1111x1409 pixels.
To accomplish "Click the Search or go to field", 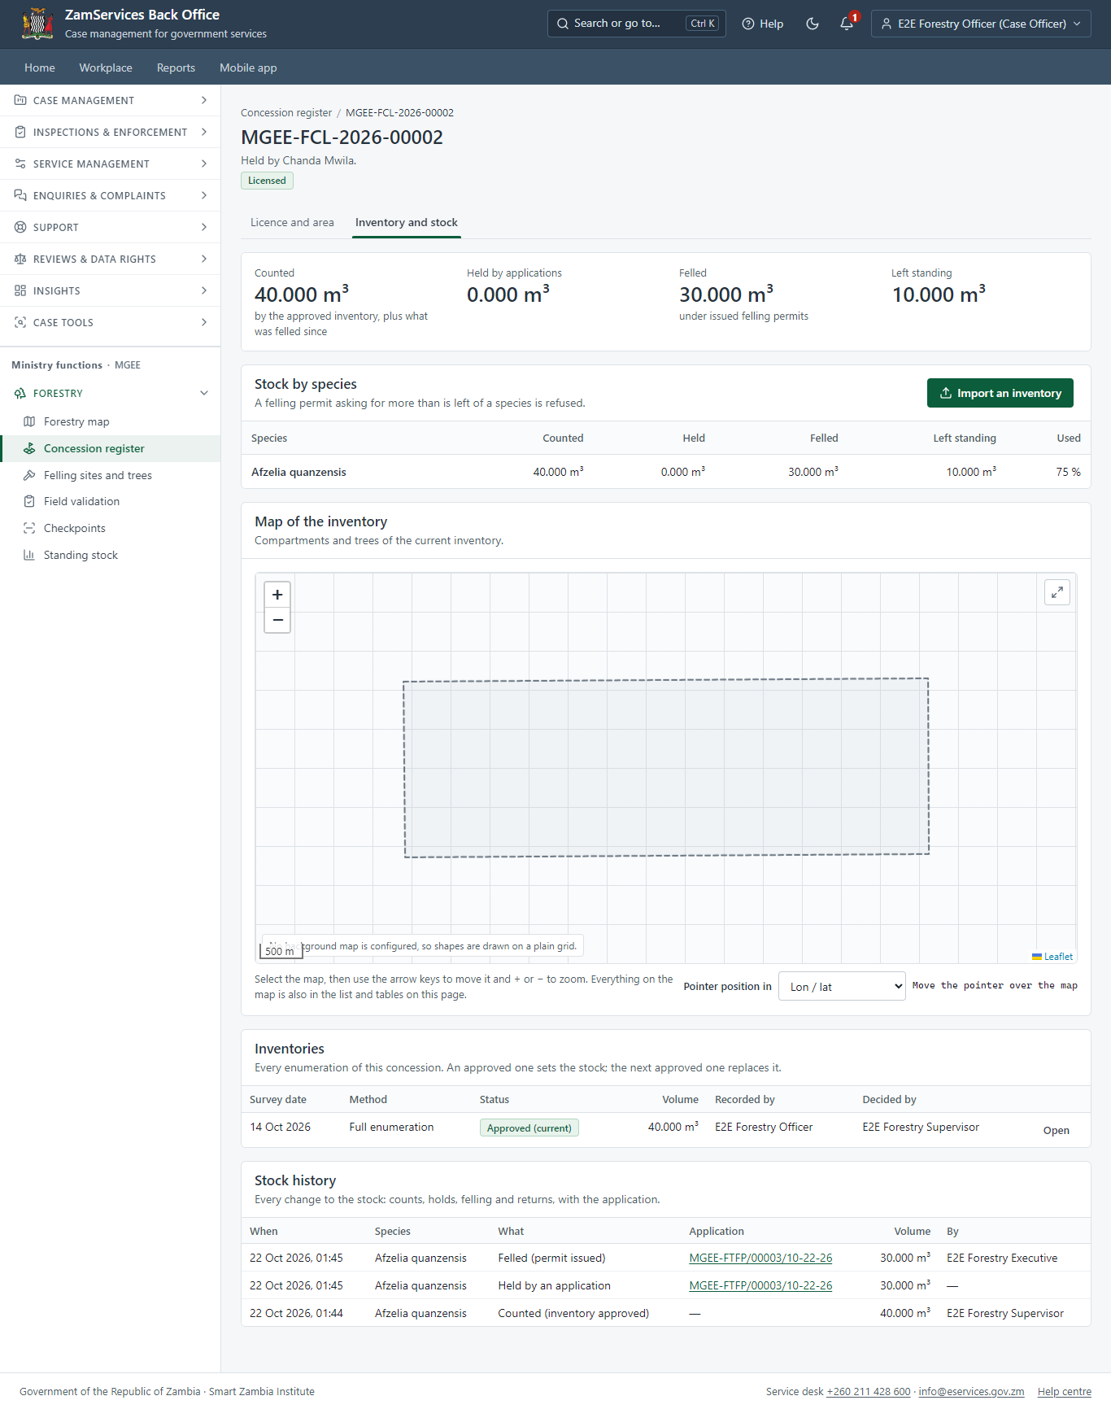I will click(x=636, y=24).
